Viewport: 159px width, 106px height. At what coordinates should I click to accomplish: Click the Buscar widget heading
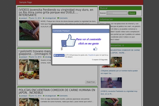pos(104,8)
